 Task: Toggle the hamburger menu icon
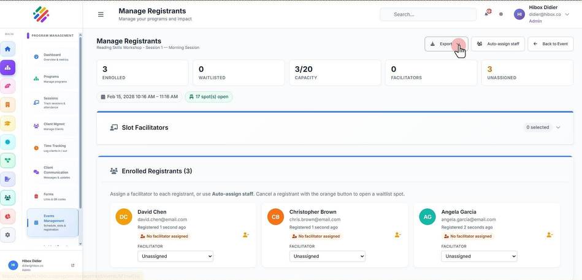pos(101,15)
